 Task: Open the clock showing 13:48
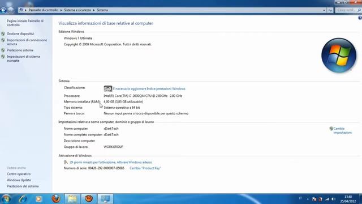click(x=348, y=199)
